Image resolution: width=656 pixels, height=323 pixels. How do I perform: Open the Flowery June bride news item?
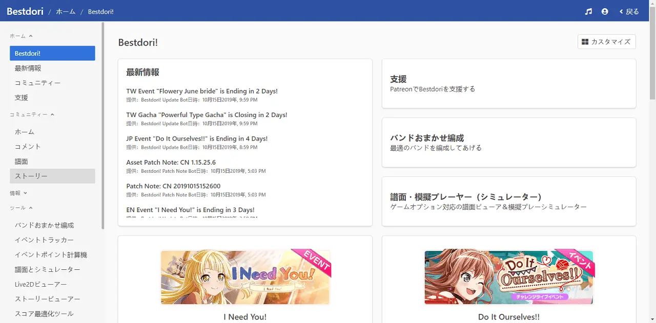[x=202, y=91]
